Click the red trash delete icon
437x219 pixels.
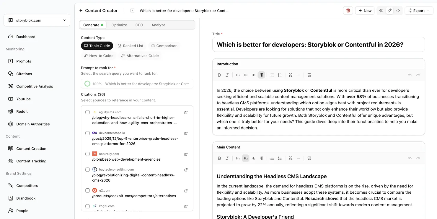pos(348,11)
